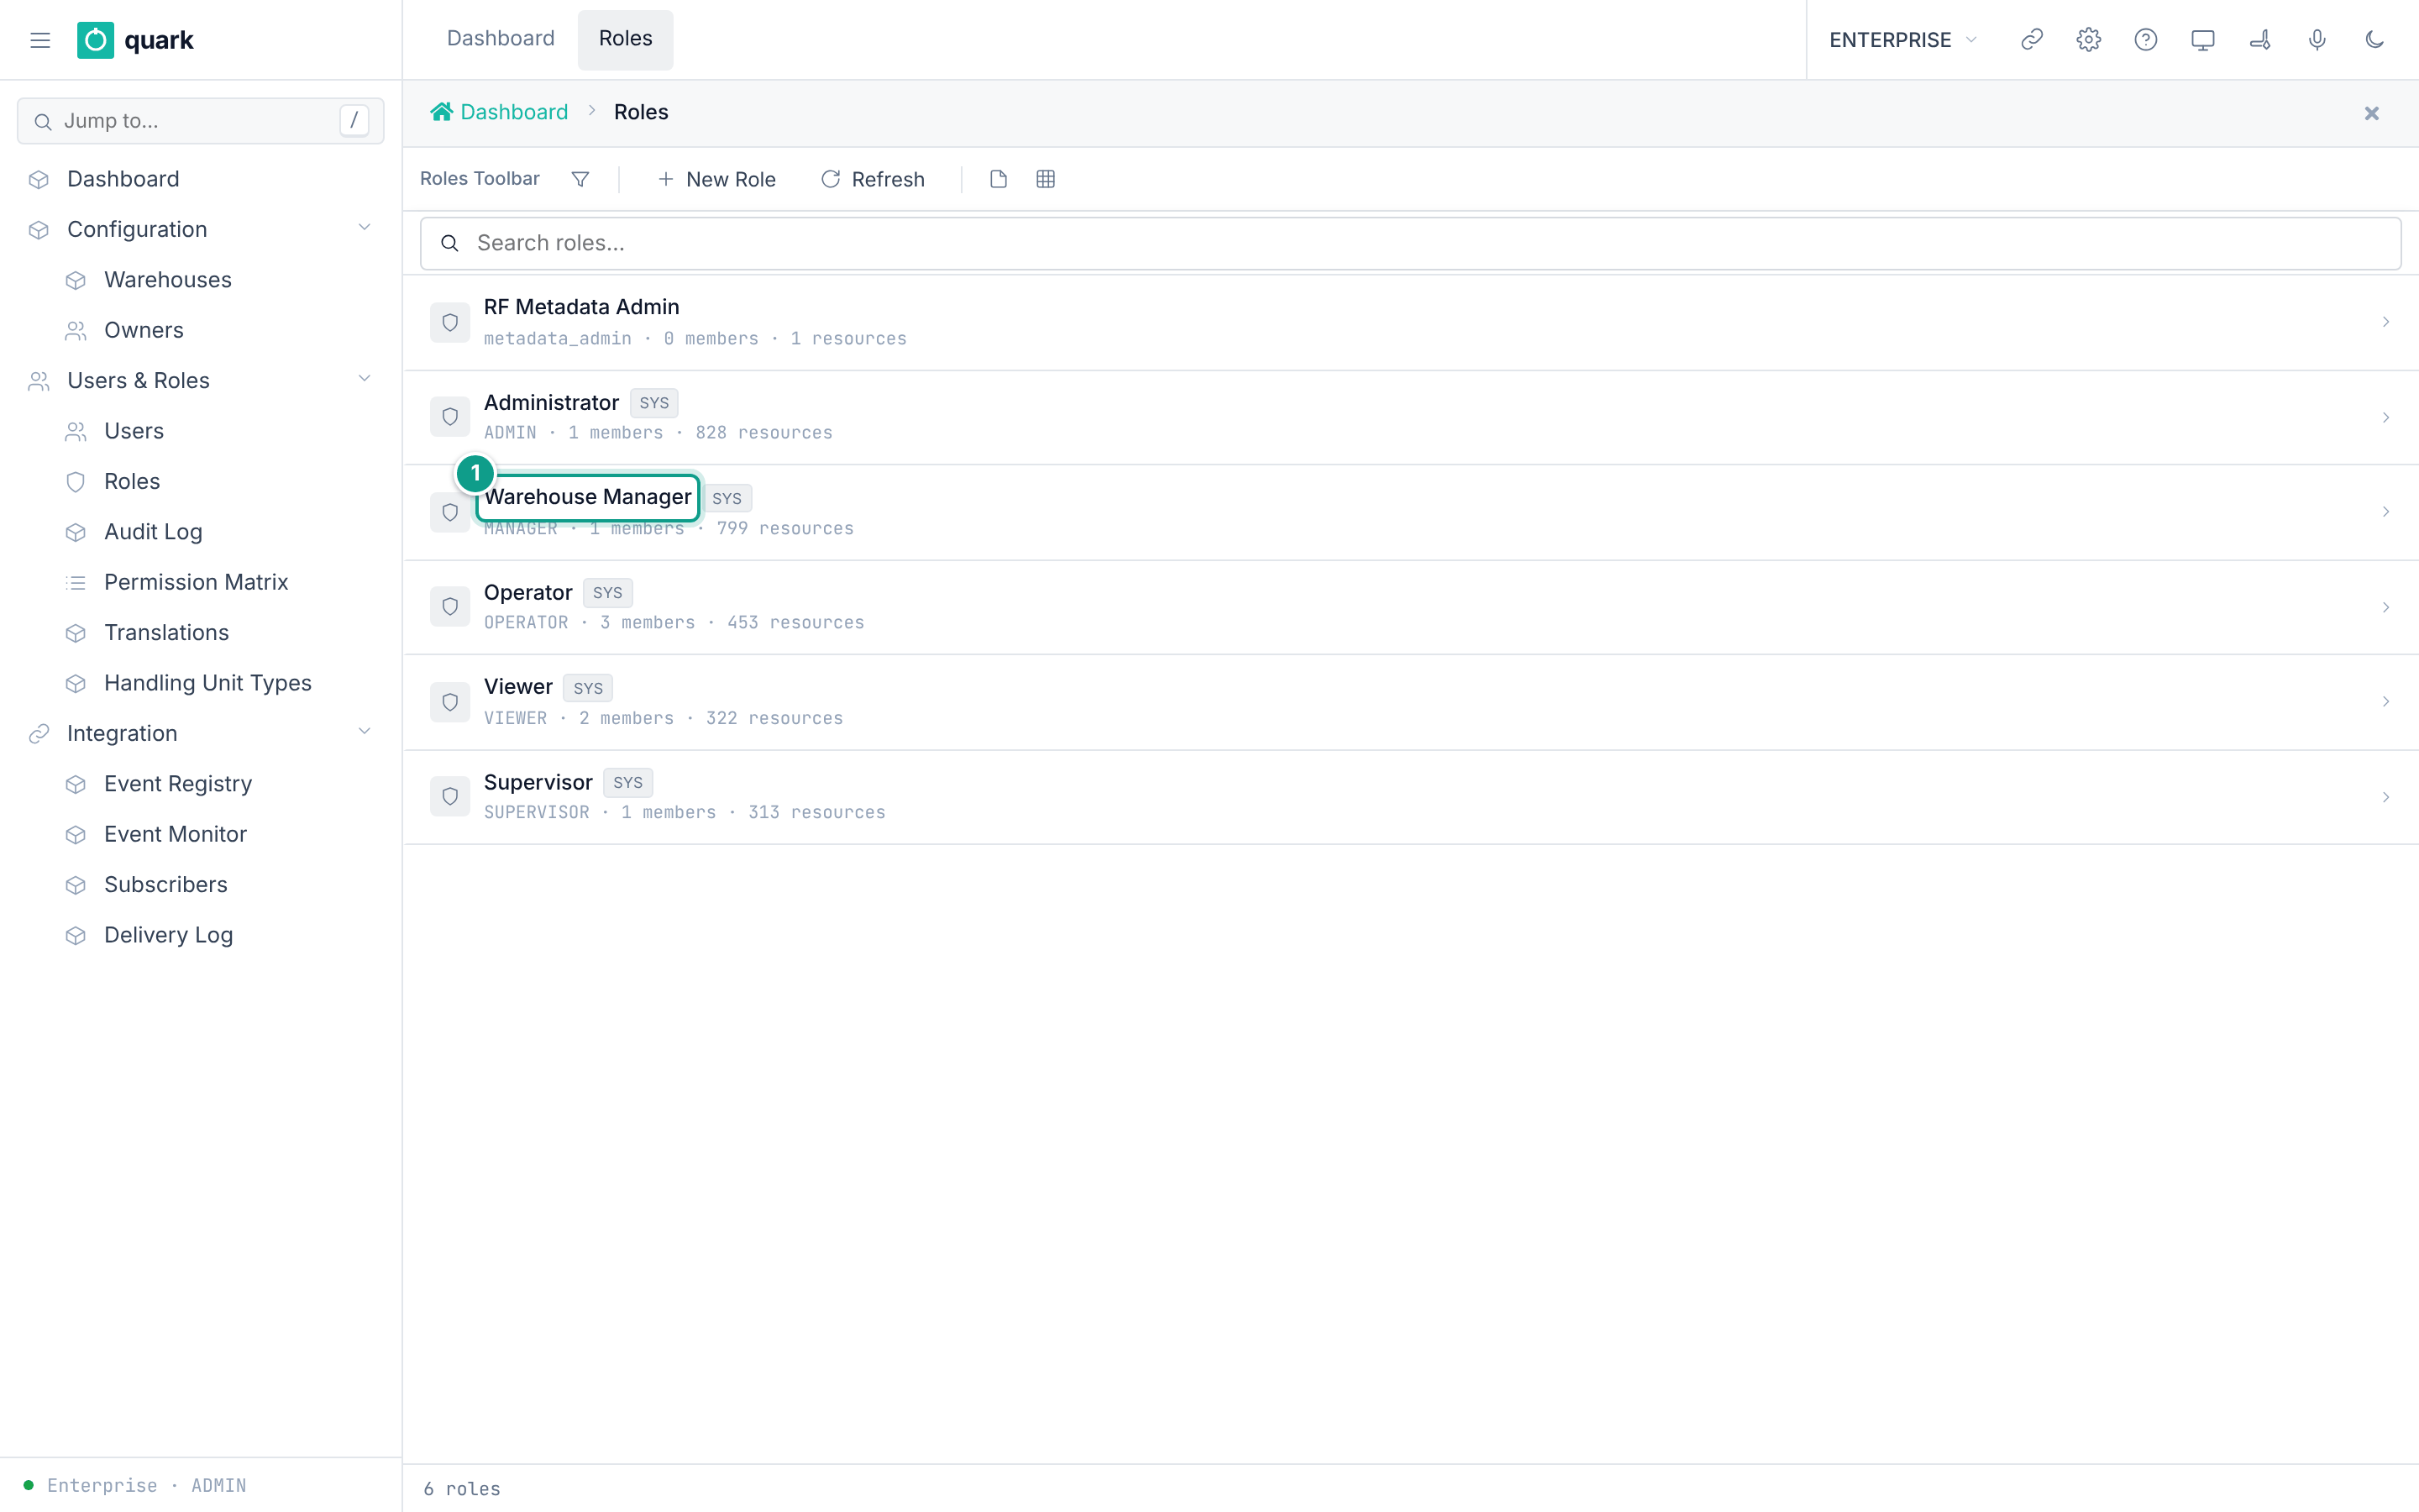This screenshot has height=1512, width=2419.
Task: Click the New Role button
Action: click(716, 179)
